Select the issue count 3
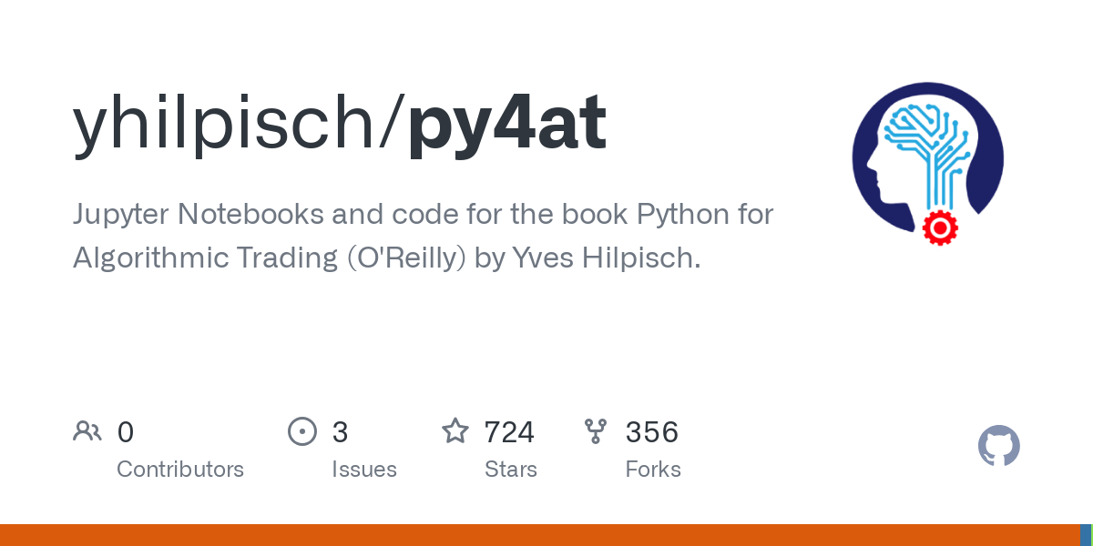 (x=340, y=431)
